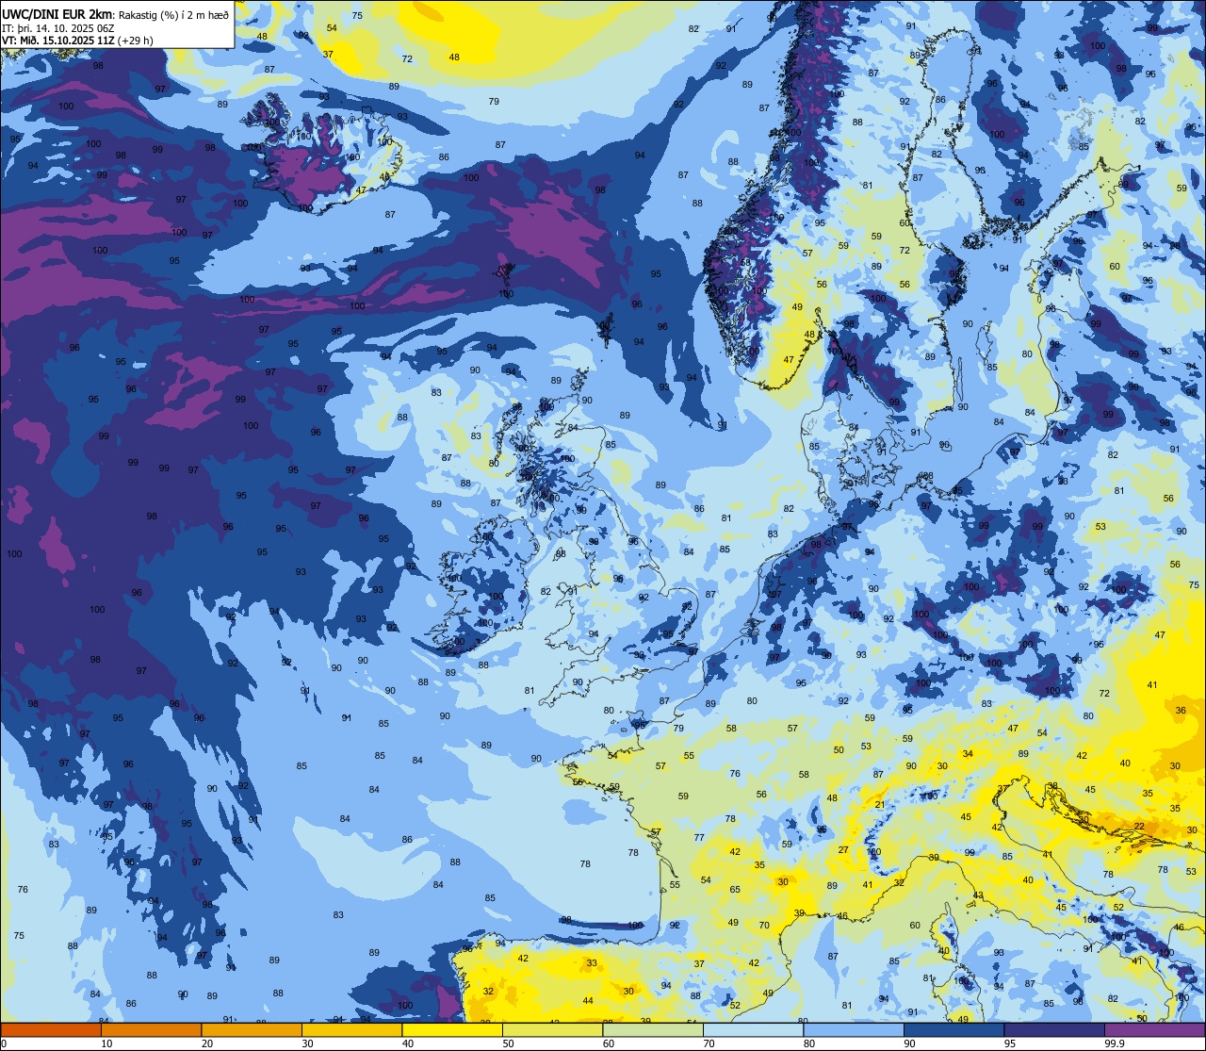Click the legend tick label 10
The height and width of the screenshot is (1051, 1206).
point(106,1043)
